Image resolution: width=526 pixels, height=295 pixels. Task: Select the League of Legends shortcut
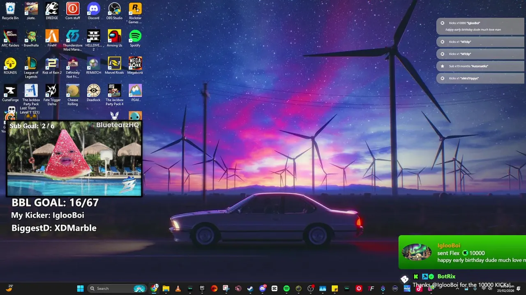31,68
